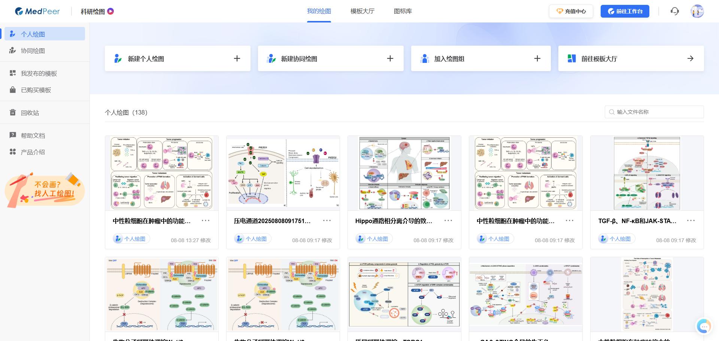Open more options on the Hippo通路 card

448,220
